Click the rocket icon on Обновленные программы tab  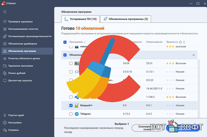[x=105, y=19]
